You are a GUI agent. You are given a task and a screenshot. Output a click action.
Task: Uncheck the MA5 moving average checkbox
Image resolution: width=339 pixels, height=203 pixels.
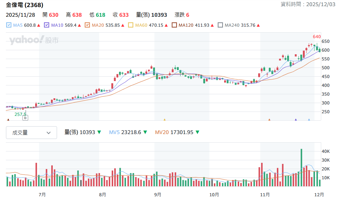(x=9, y=25)
